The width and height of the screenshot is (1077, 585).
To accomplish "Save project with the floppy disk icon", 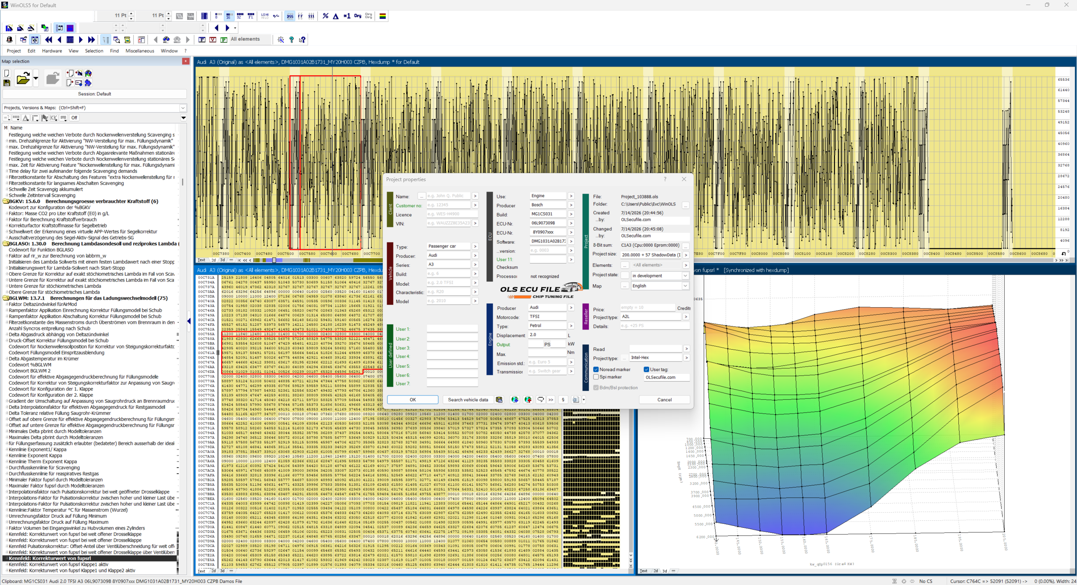I will click(7, 83).
